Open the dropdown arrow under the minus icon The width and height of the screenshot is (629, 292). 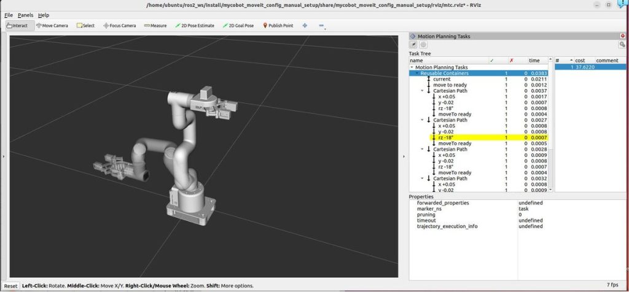325,29
